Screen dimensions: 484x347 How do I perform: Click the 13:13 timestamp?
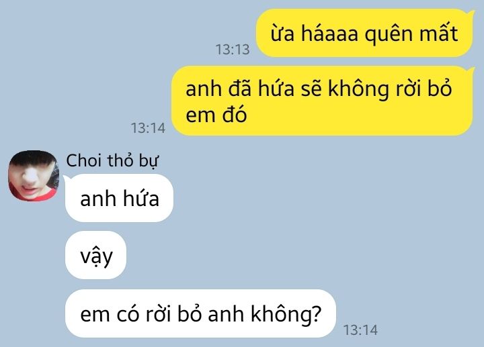(x=233, y=50)
